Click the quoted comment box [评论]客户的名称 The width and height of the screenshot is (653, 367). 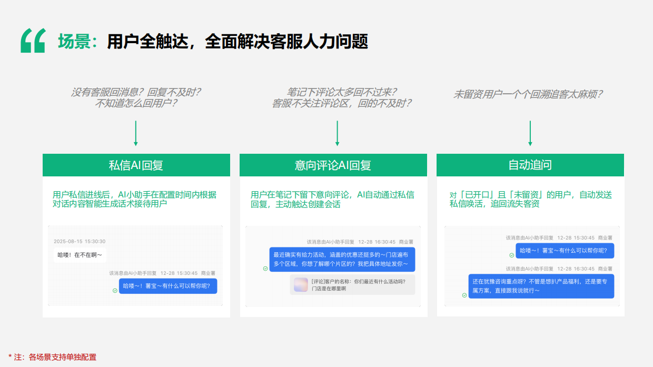click(352, 285)
